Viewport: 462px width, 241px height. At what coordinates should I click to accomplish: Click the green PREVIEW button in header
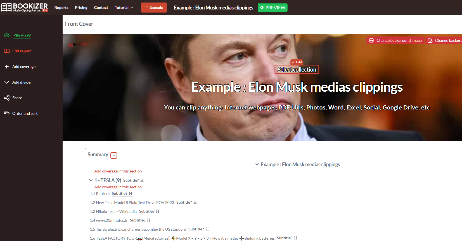273,8
